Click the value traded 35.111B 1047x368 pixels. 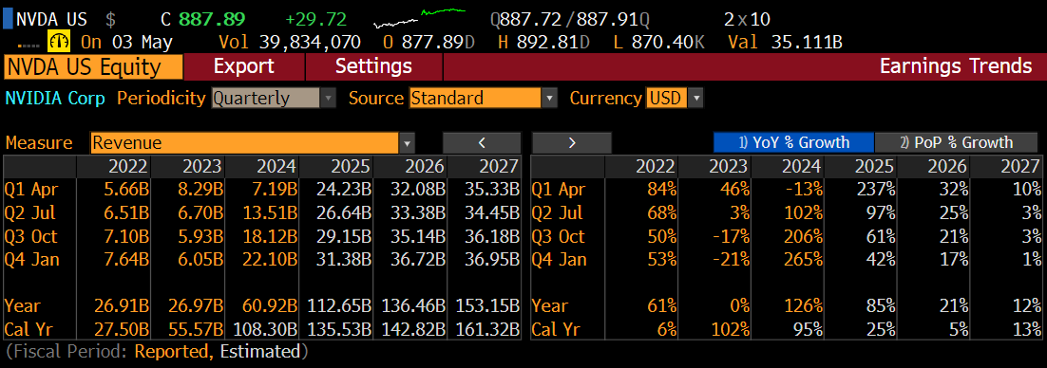click(x=806, y=42)
